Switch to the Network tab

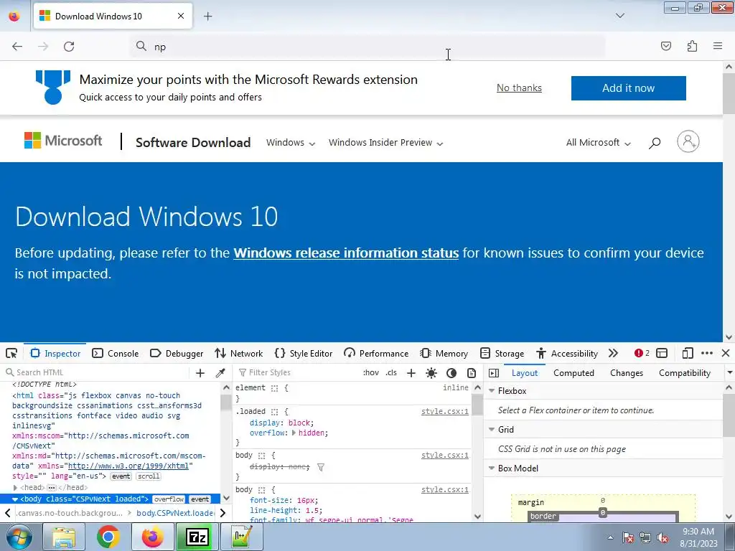pyautogui.click(x=239, y=353)
